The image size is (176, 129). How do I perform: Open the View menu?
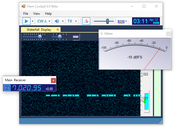pyautogui.click(x=36, y=14)
